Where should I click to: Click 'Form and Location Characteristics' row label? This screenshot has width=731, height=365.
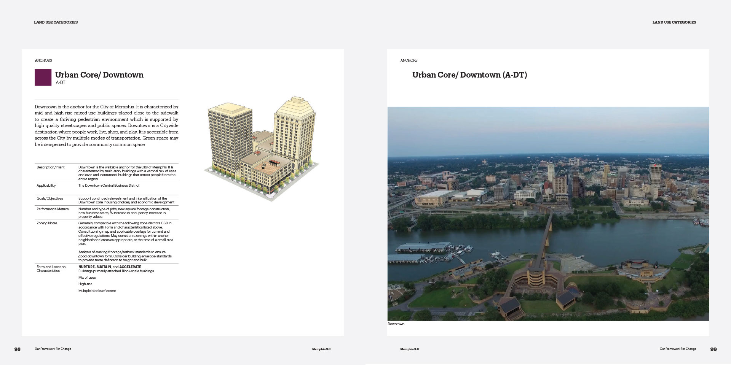click(51, 269)
